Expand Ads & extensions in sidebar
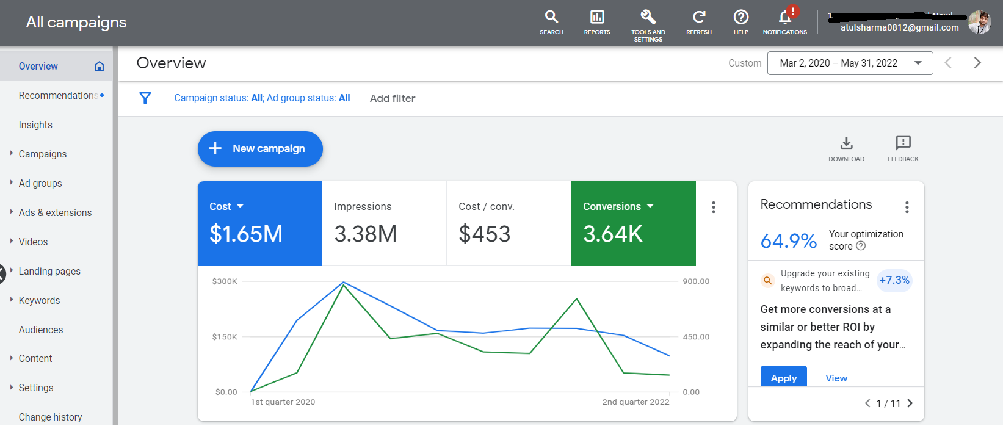Image resolution: width=1003 pixels, height=426 pixels. tap(12, 212)
